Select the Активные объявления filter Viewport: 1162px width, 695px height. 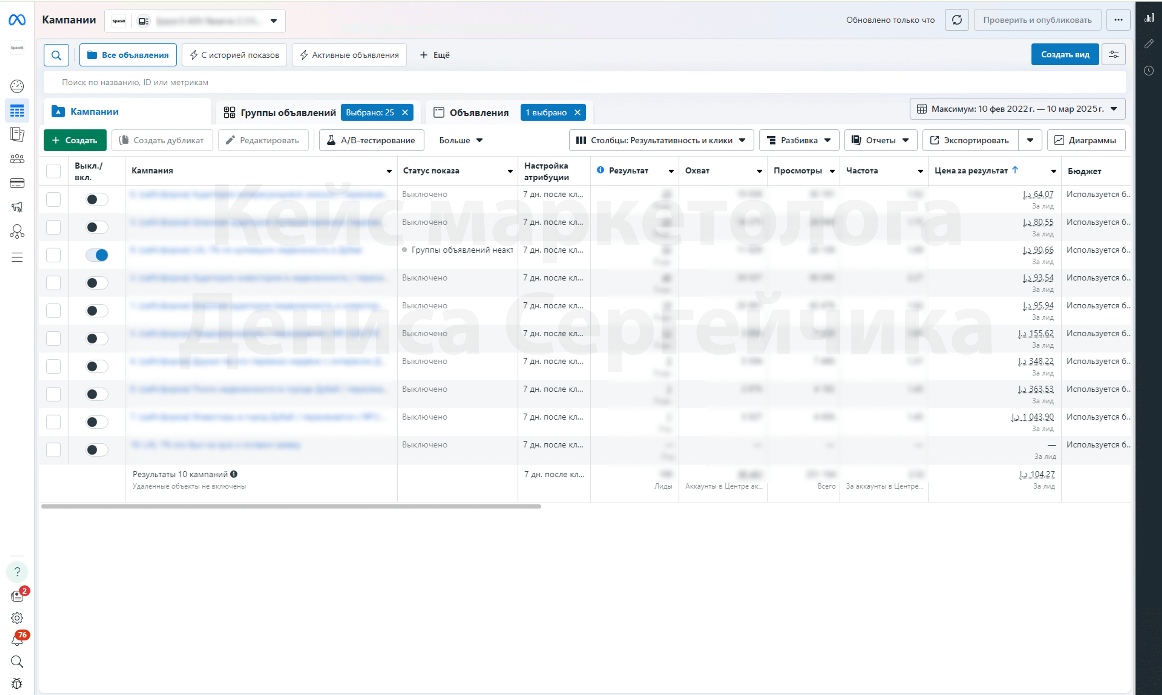[349, 55]
